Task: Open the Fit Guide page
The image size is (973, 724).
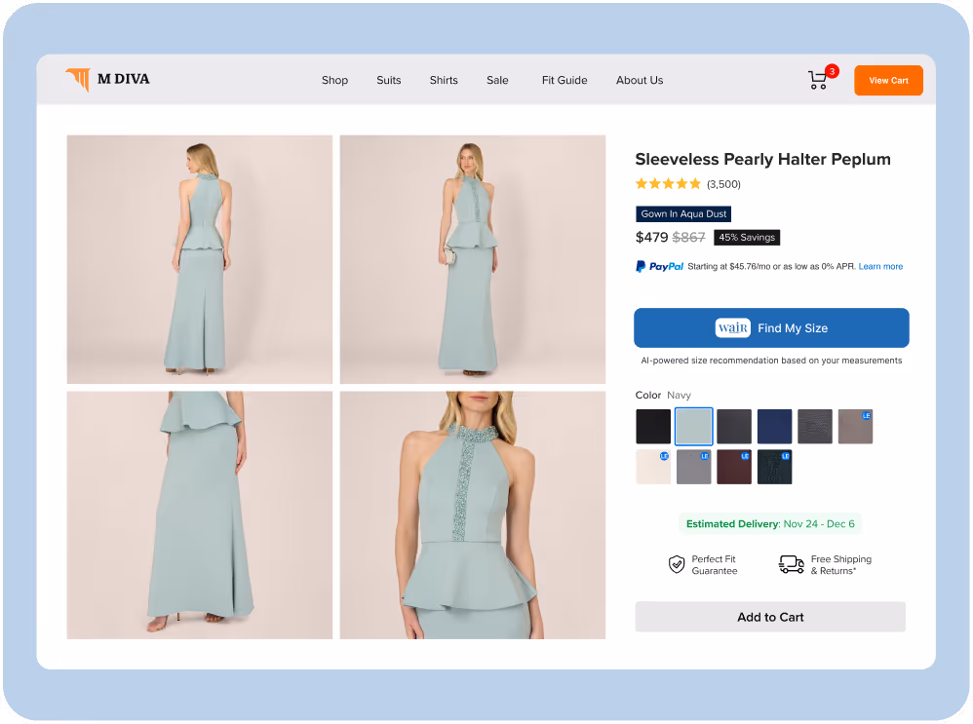Action: click(x=564, y=80)
